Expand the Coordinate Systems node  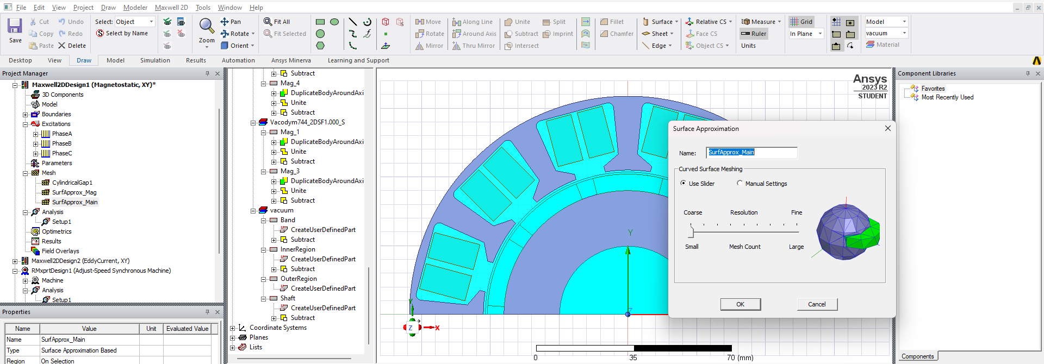pyautogui.click(x=233, y=328)
